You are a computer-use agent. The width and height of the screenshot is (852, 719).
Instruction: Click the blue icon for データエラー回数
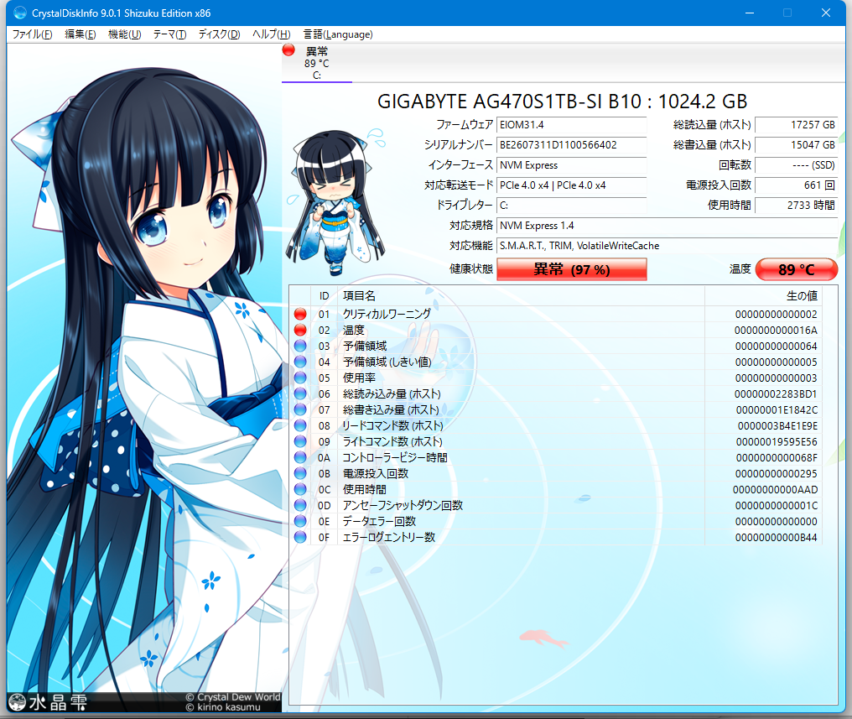click(300, 521)
